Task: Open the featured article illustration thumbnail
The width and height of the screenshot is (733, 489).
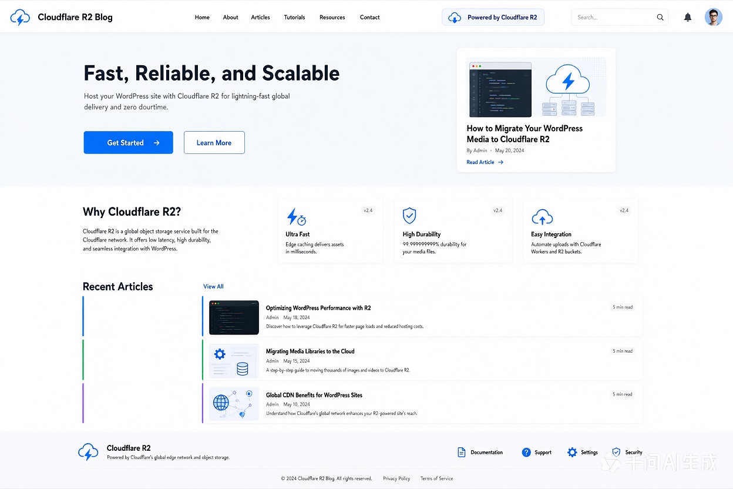Action: pos(536,87)
